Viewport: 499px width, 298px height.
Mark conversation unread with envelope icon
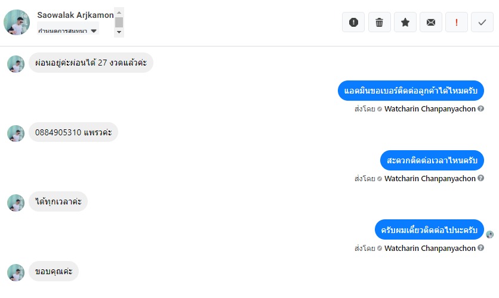tap(431, 22)
